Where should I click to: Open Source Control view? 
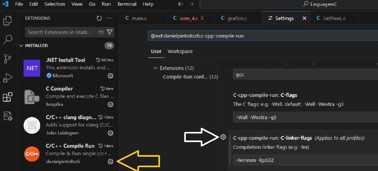(x=7, y=59)
